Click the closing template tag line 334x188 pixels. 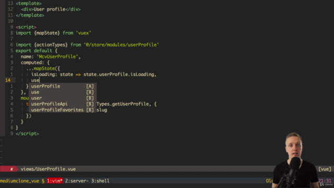coord(30,15)
